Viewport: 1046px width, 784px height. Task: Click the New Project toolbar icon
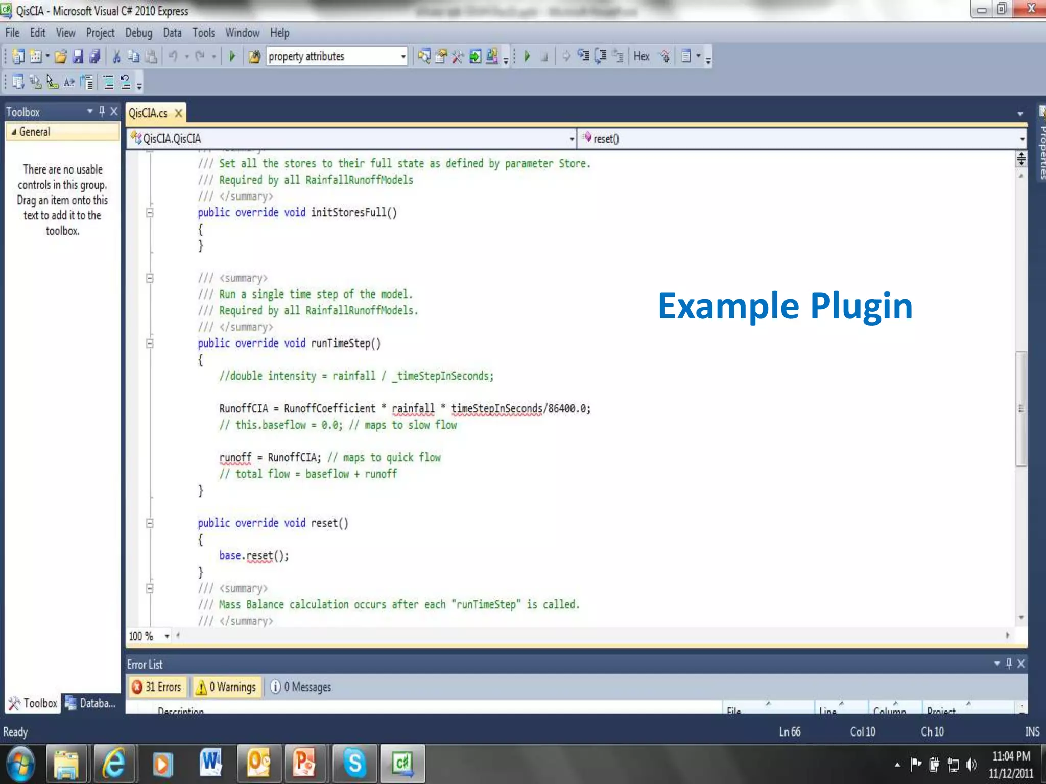[x=18, y=56]
